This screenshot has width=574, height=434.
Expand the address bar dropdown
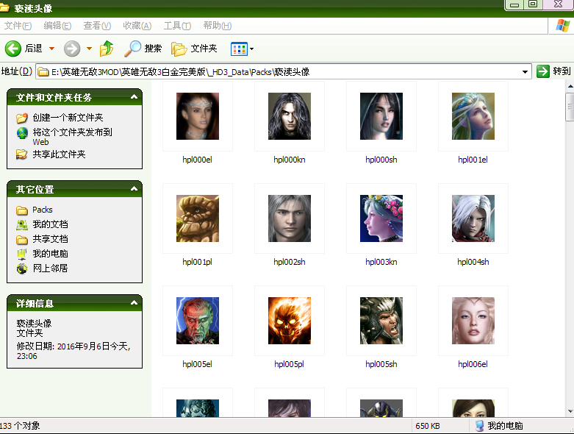525,72
